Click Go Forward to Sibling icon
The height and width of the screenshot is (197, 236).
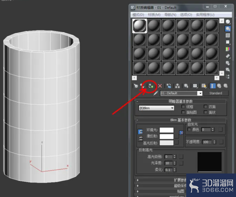click(x=225, y=86)
